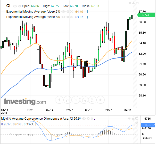The width and height of the screenshot is (156, 144).
Task: Click the Close value 67.33
Action: pyautogui.click(x=95, y=6)
